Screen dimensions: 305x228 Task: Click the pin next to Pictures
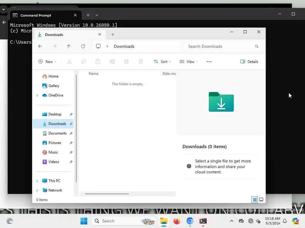point(71,143)
